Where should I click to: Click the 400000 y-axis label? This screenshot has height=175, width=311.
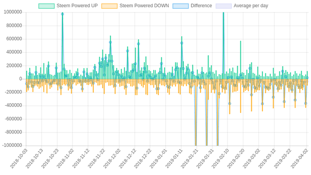coord(14,52)
